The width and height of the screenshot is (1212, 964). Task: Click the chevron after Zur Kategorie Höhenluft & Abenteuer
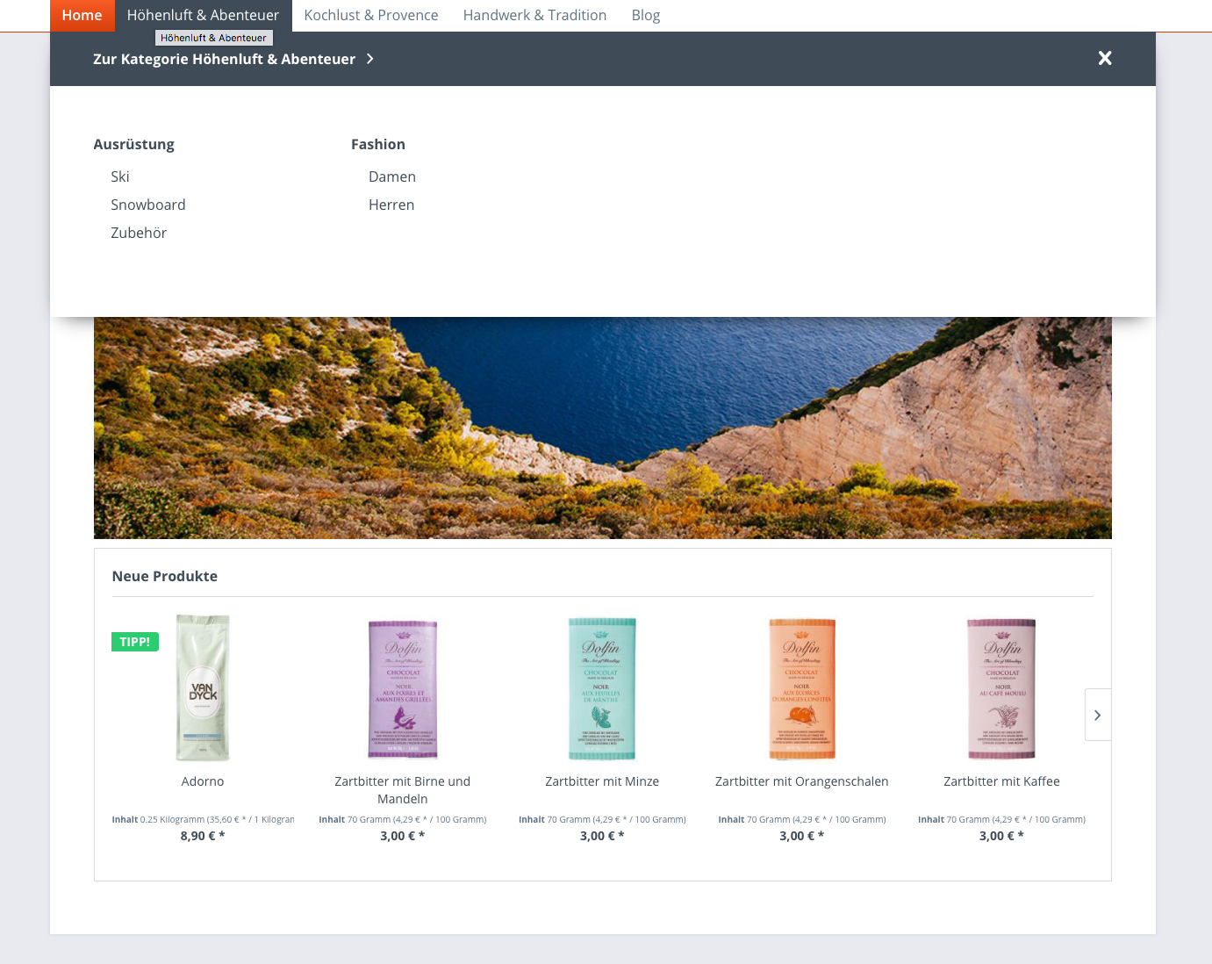pyautogui.click(x=370, y=59)
